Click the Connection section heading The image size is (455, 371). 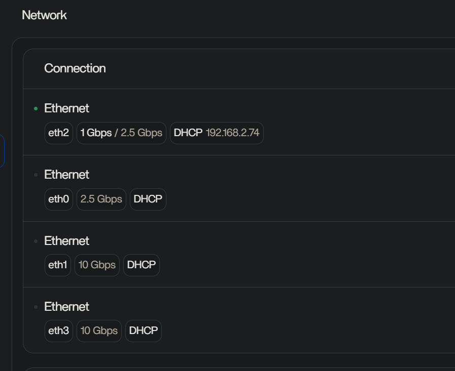[x=75, y=68]
